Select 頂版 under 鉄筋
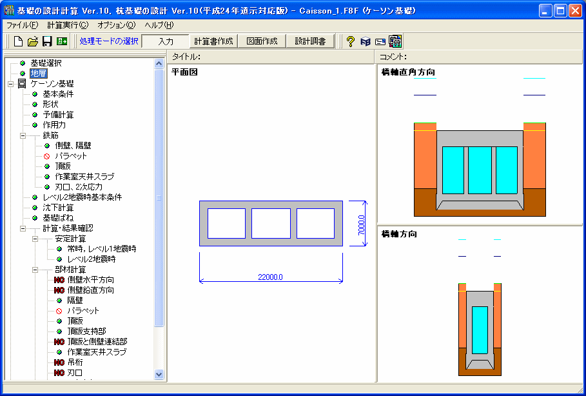 [x=63, y=166]
